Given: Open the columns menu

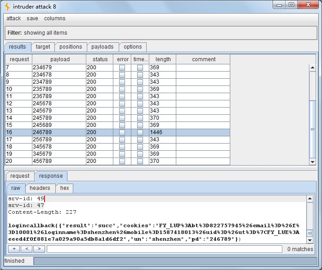Looking at the screenshot, I should point(54,18).
